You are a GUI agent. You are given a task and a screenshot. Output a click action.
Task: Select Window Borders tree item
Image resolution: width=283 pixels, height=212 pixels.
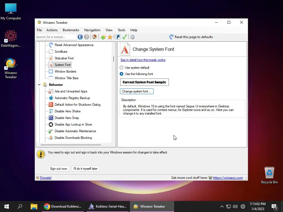pos(65,71)
